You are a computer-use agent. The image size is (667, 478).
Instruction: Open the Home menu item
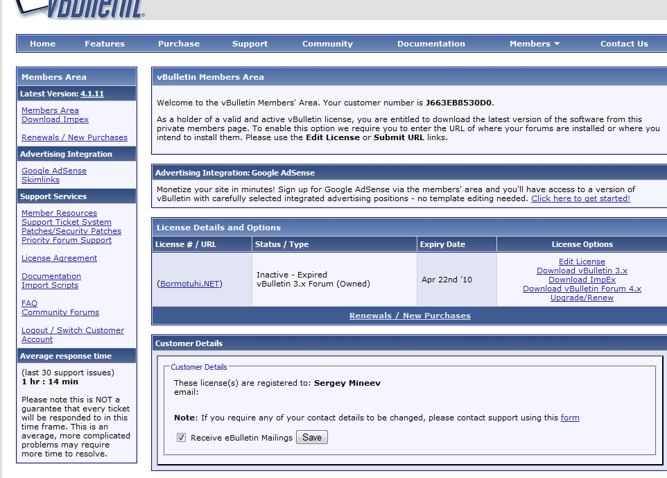42,44
